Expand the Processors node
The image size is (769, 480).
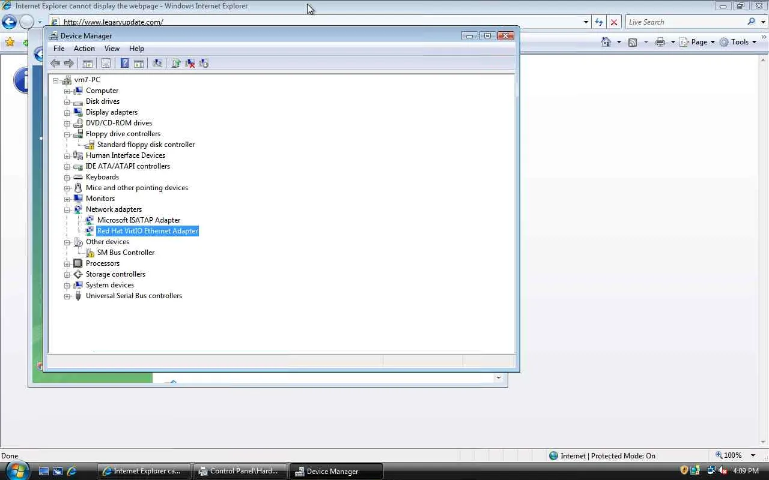(67, 263)
